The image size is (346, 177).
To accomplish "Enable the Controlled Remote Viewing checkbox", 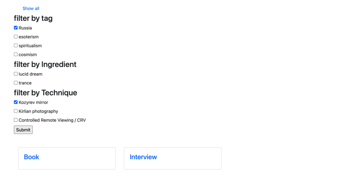I will click(16, 120).
